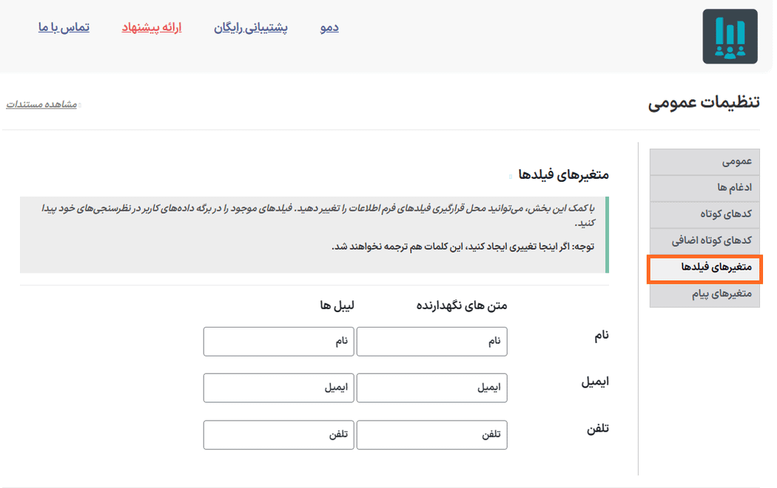
Task: Focus the تلفن placeholder text field
Action: [432, 435]
